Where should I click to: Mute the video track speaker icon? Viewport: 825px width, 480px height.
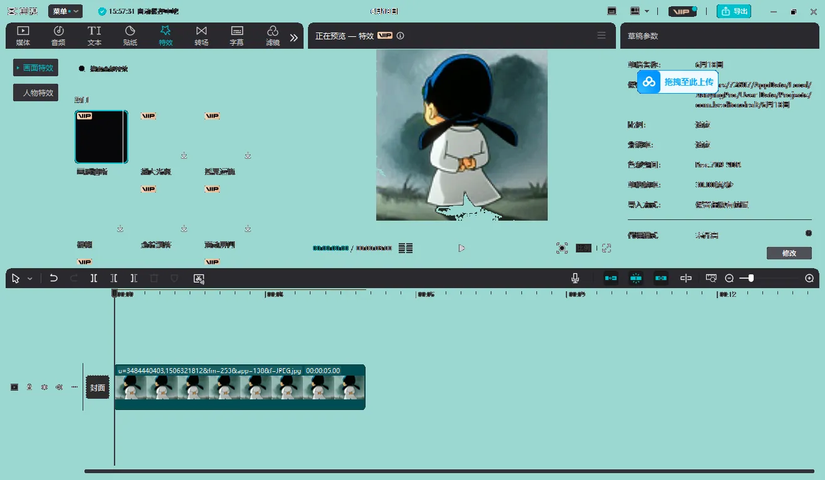59,387
